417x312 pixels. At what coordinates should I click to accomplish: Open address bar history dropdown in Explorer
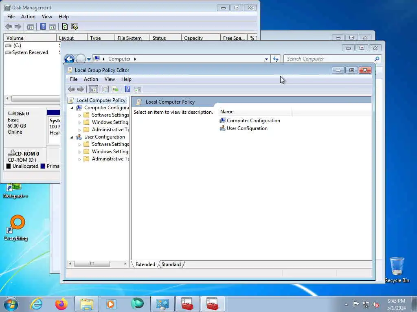coord(266,59)
